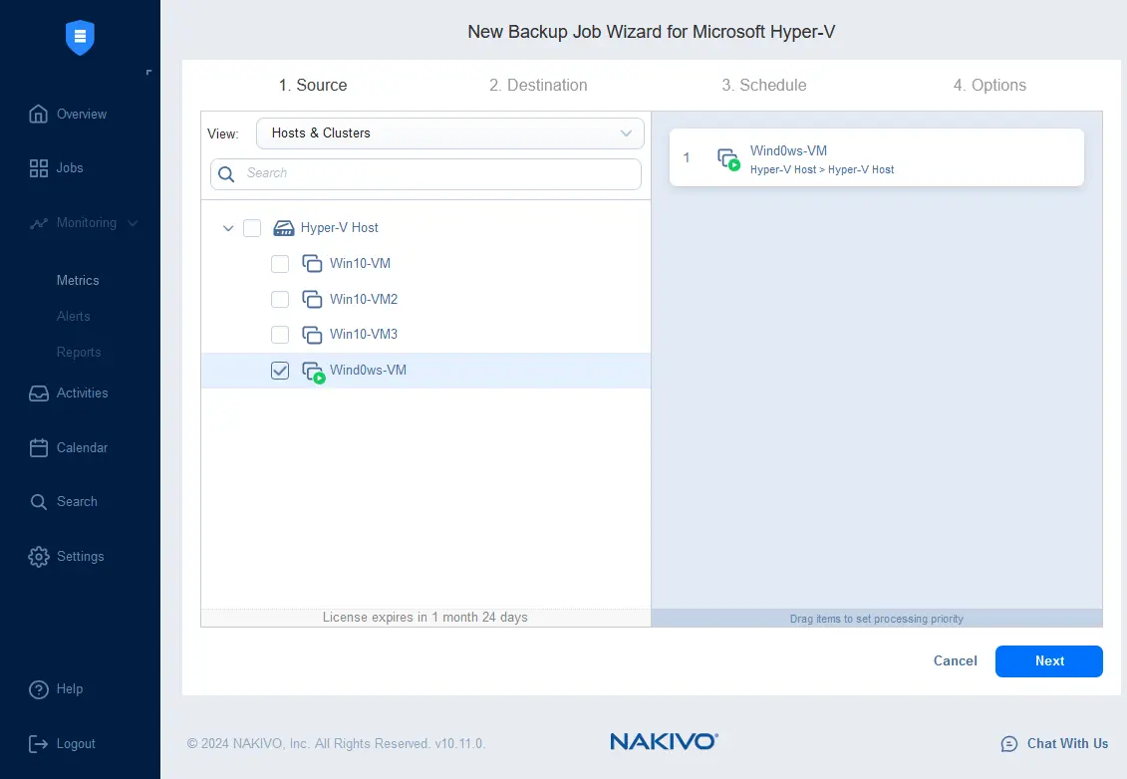Click the Hyper-V Host server icon
This screenshot has width=1127, height=779.
(284, 228)
